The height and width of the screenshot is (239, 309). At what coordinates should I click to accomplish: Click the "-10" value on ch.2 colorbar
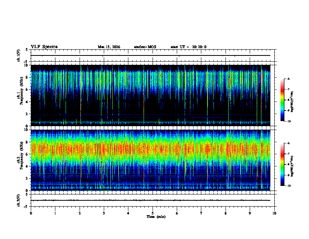click(288, 186)
